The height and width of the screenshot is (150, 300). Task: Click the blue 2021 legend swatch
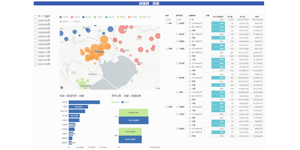click(x=123, y=102)
